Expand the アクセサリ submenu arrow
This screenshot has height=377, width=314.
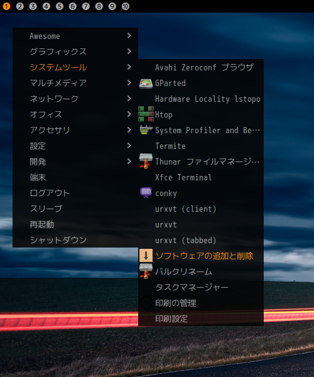[129, 130]
